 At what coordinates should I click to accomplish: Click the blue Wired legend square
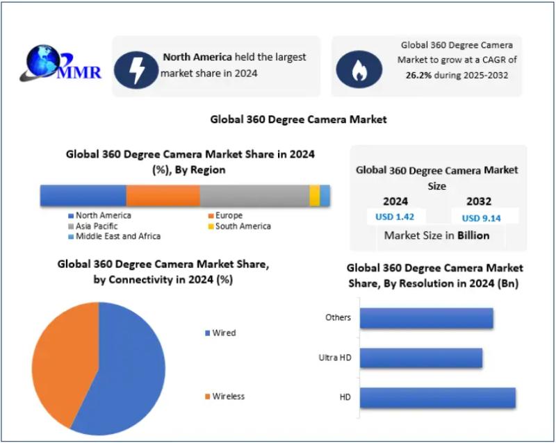point(207,333)
